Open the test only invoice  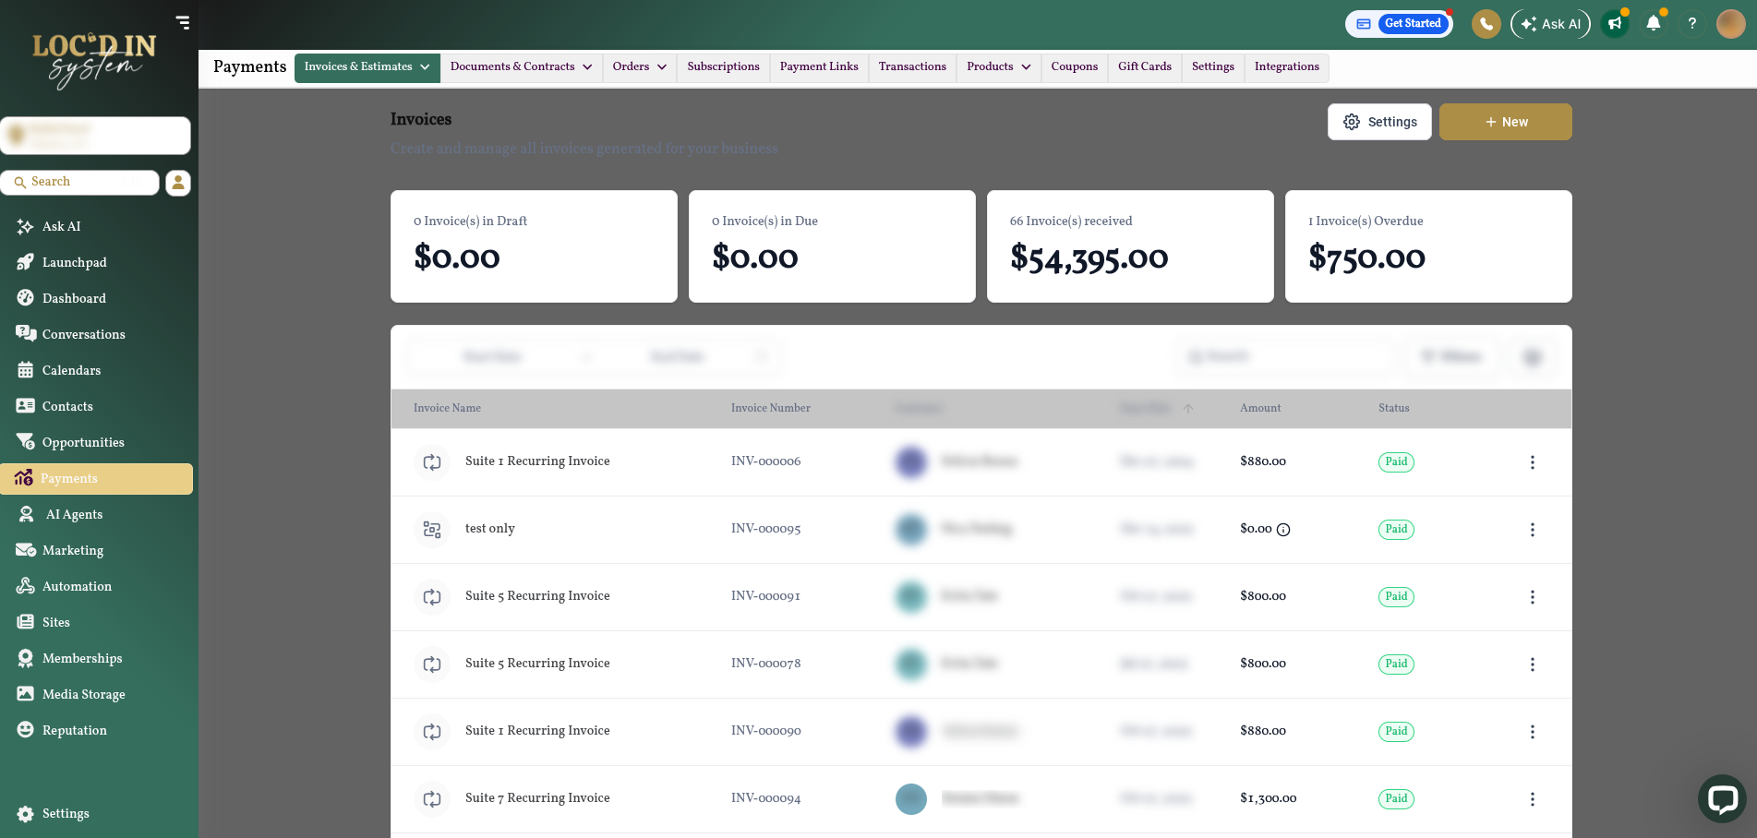(489, 529)
